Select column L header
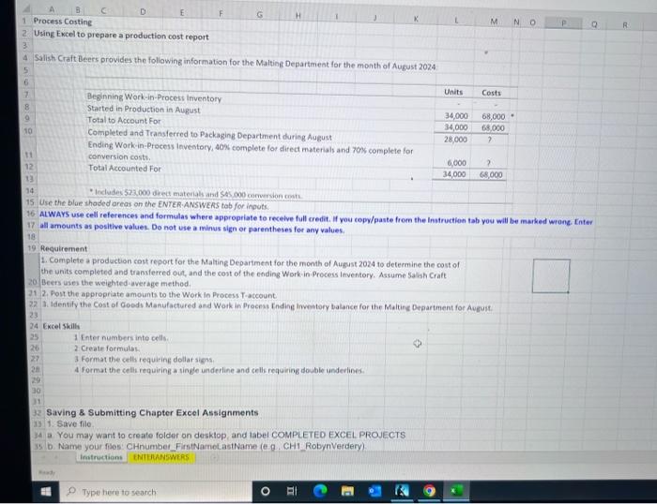 [456, 20]
